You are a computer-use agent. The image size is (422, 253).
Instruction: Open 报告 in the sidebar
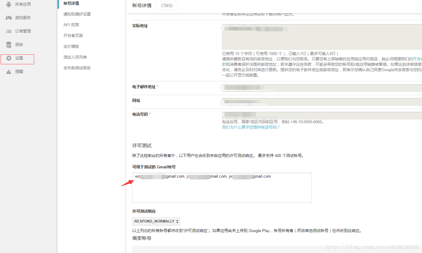point(19,45)
